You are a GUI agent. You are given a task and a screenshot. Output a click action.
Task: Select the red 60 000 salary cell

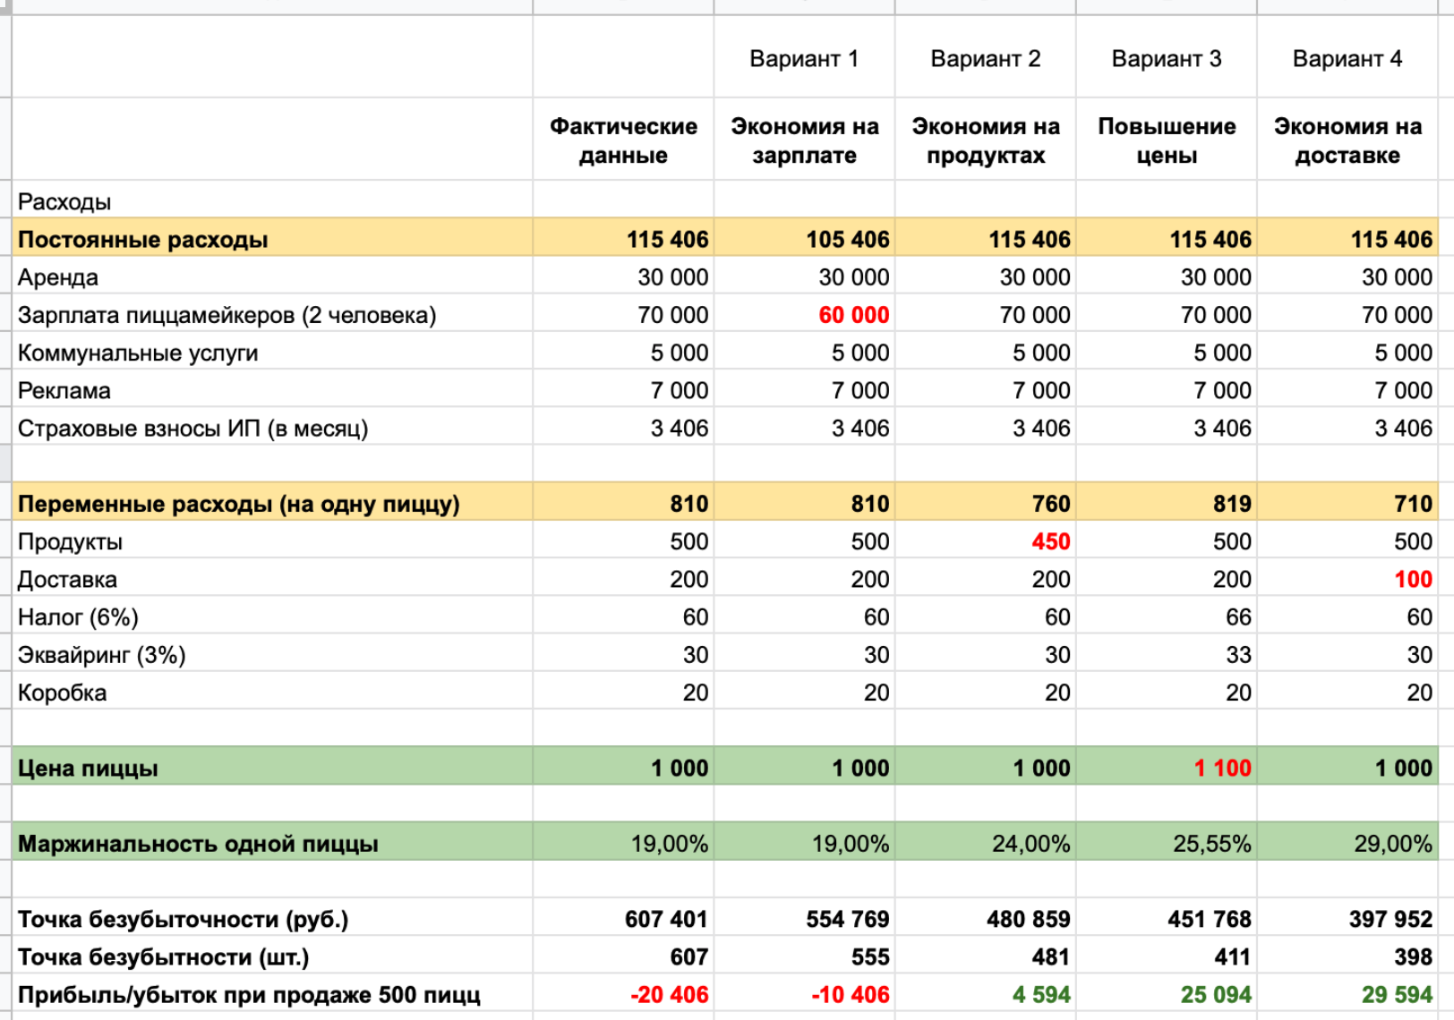point(853,315)
